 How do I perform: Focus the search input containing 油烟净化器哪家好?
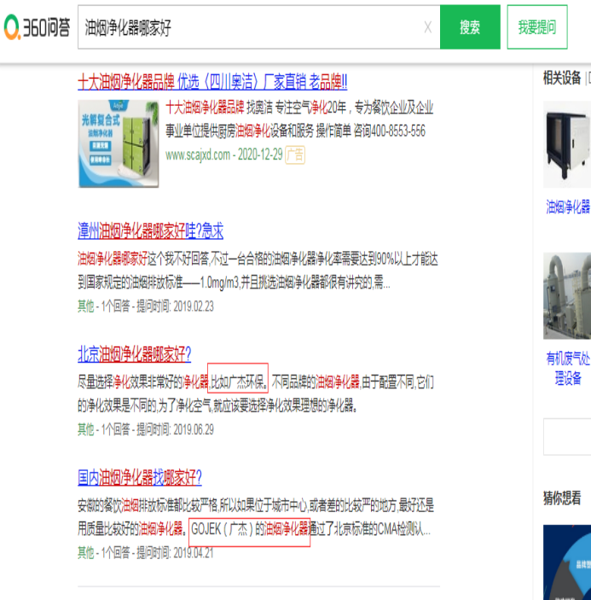pyautogui.click(x=258, y=26)
